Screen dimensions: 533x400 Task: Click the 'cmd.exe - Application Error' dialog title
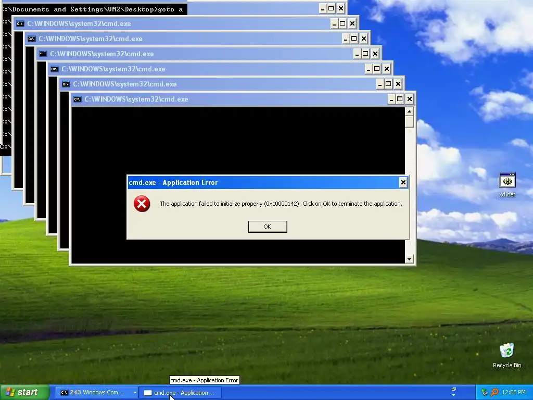click(x=173, y=183)
